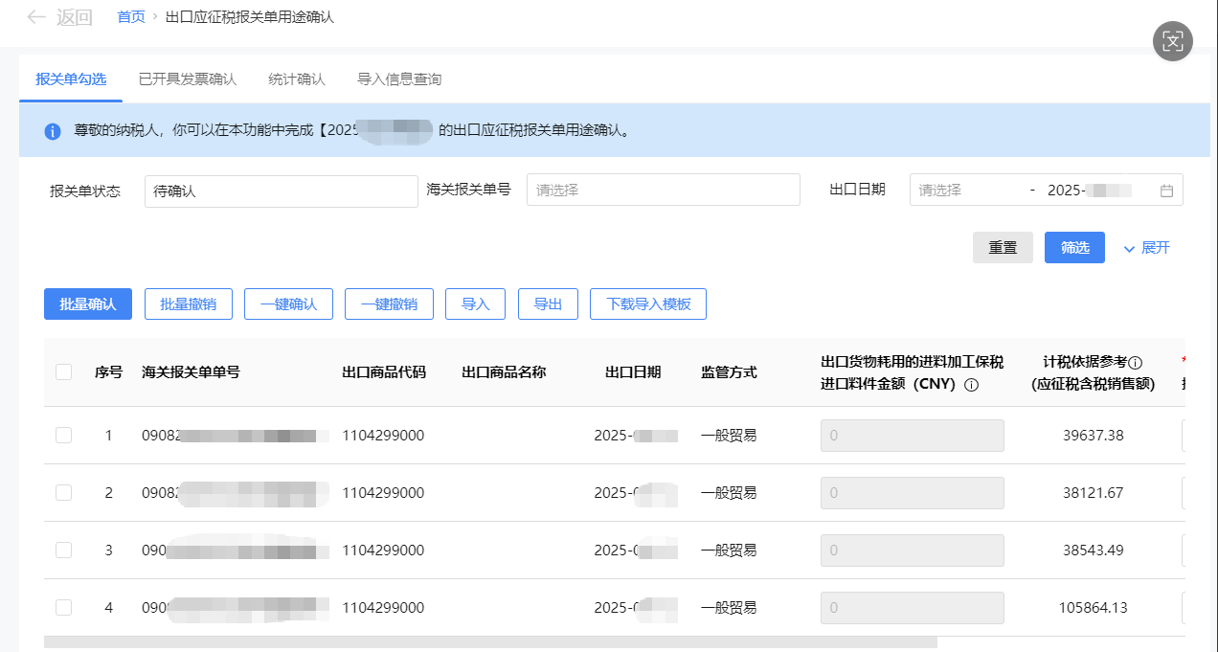Click the 批量确认 button

tap(88, 304)
